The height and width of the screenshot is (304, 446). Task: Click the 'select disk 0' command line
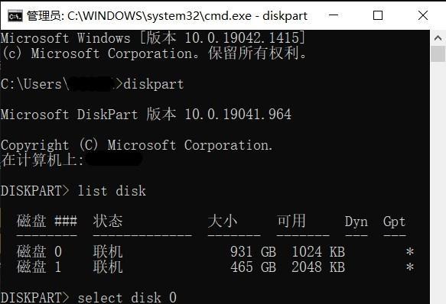(x=89, y=298)
